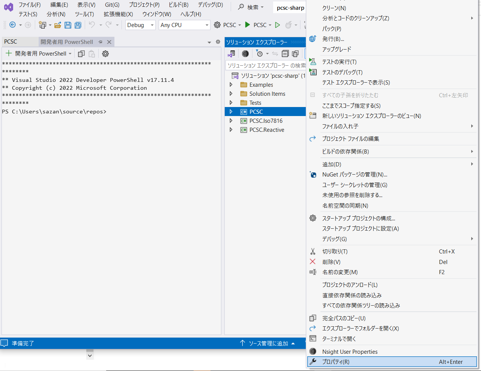Click the tool window options gear by tab strip
This screenshot has width=481, height=371.
[218, 42]
